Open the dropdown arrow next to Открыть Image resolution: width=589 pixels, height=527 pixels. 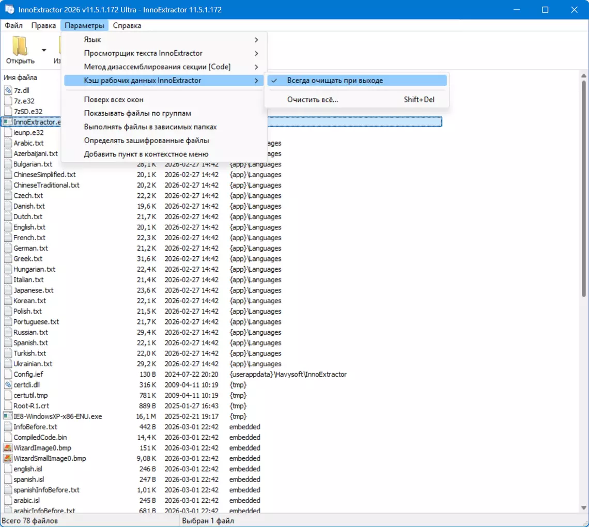pos(44,50)
